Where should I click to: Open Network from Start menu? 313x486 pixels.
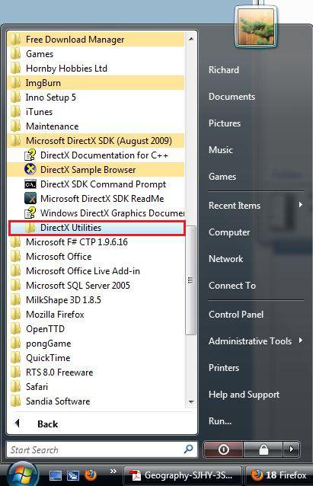[226, 259]
